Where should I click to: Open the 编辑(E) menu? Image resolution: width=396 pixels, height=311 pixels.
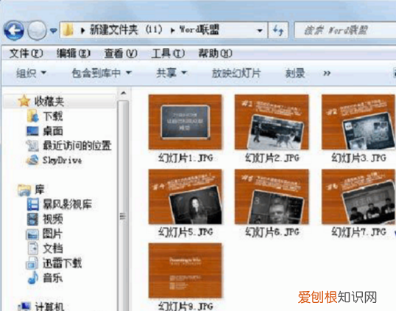click(74, 53)
